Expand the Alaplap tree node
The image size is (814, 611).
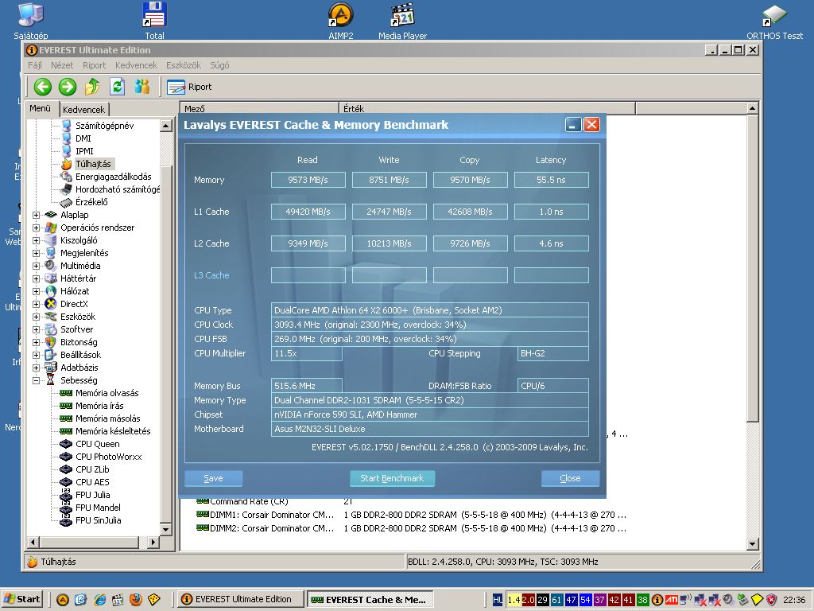click(x=36, y=215)
